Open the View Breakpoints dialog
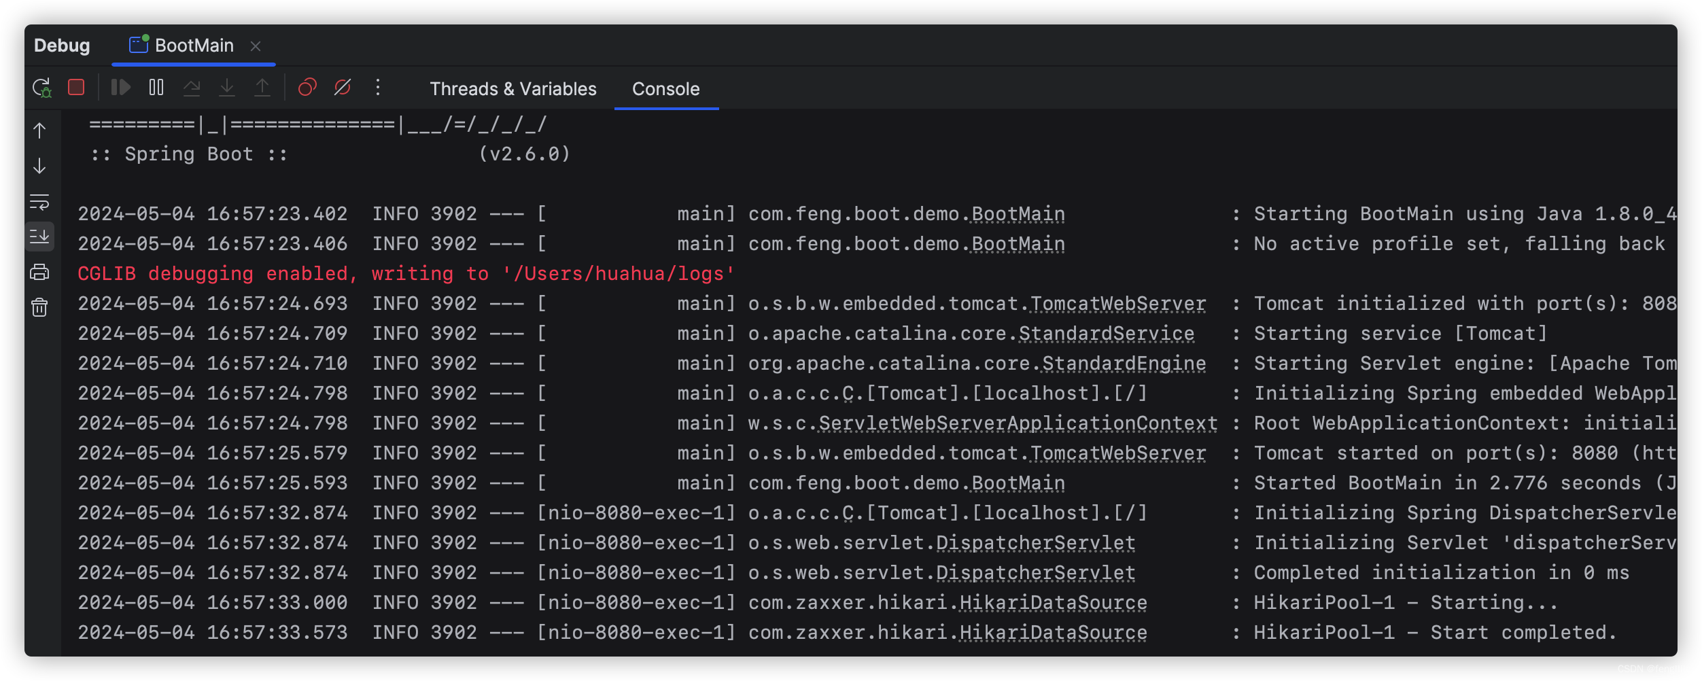The image size is (1702, 681). [x=307, y=87]
